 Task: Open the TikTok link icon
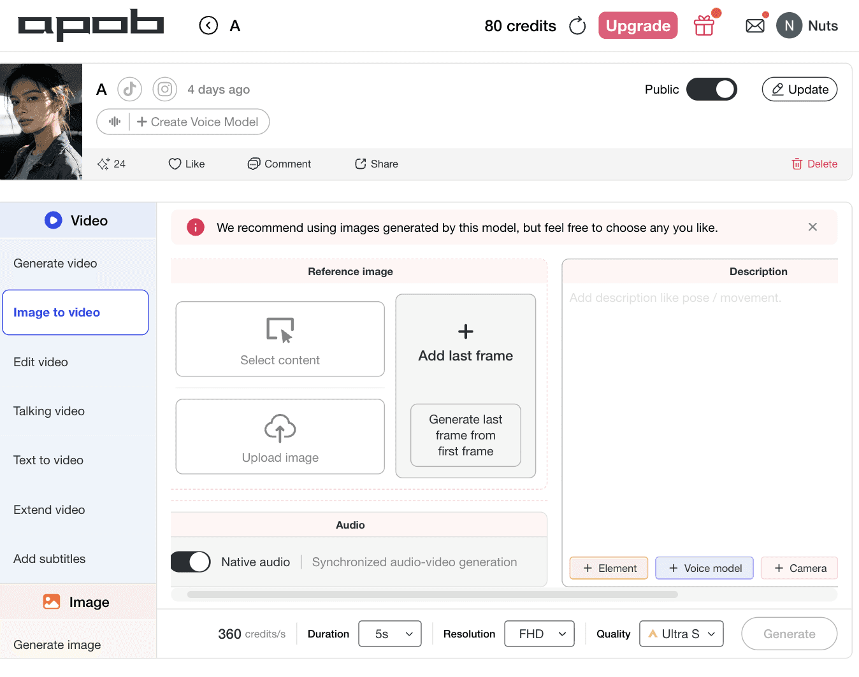129,89
